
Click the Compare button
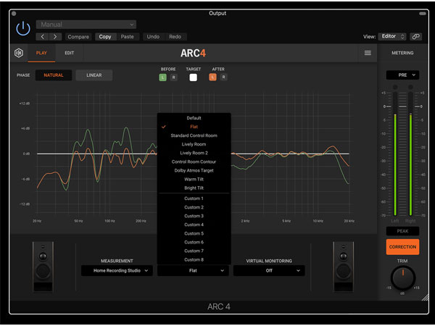(78, 37)
